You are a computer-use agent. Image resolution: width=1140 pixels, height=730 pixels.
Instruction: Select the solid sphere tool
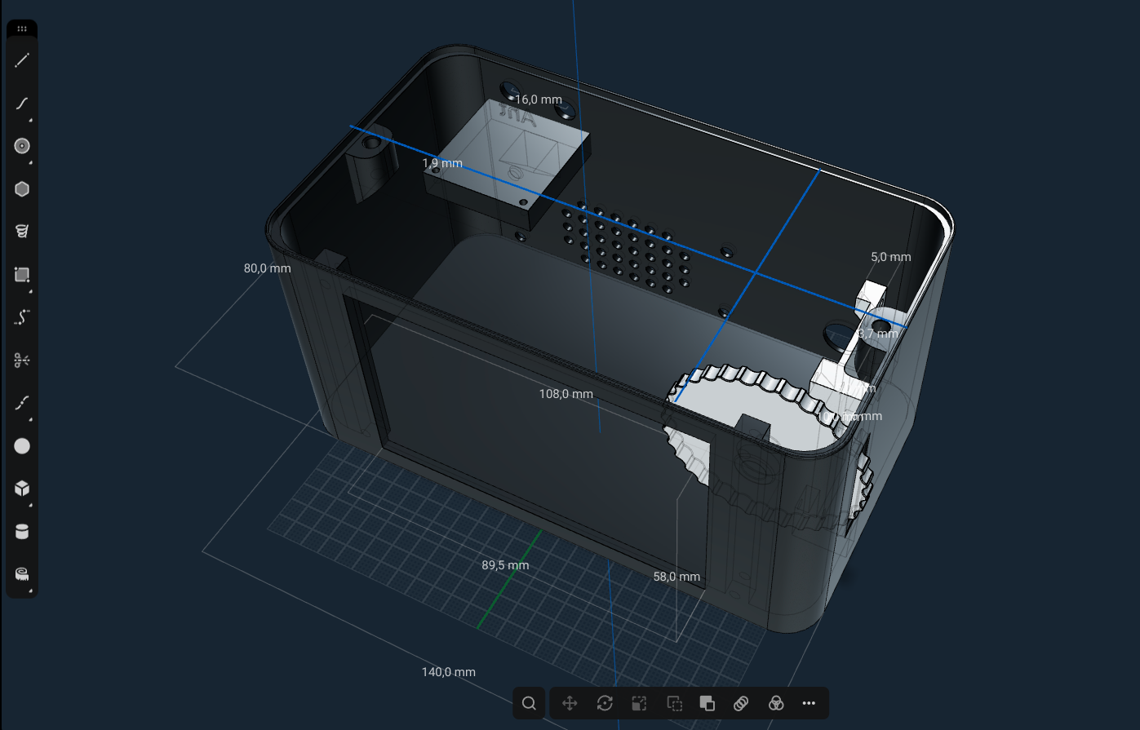[x=22, y=446]
